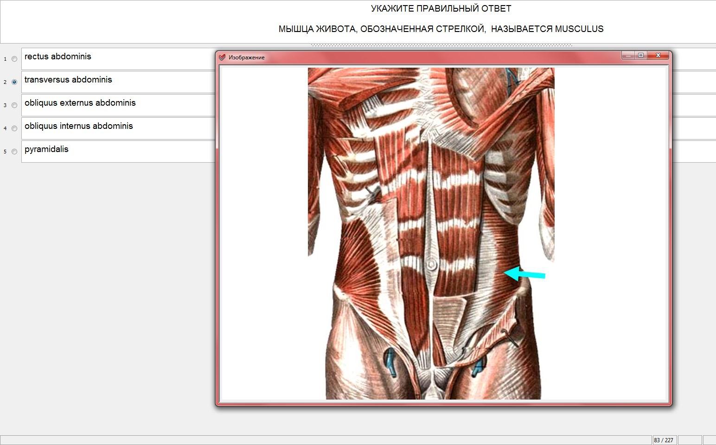This screenshot has width=716, height=445.
Task: Minimize the Изображение image window
Action: coord(628,56)
